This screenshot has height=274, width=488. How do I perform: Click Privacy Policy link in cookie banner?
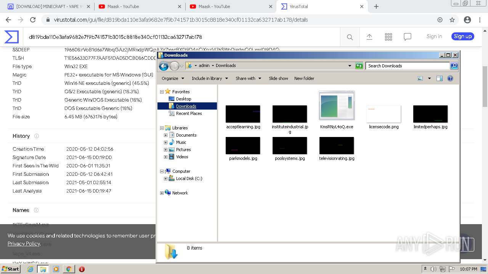click(24, 244)
